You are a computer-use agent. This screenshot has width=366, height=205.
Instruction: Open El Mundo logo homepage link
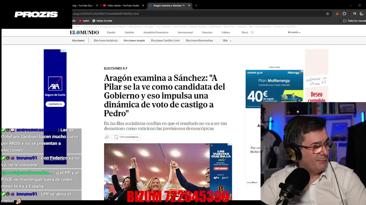click(84, 32)
